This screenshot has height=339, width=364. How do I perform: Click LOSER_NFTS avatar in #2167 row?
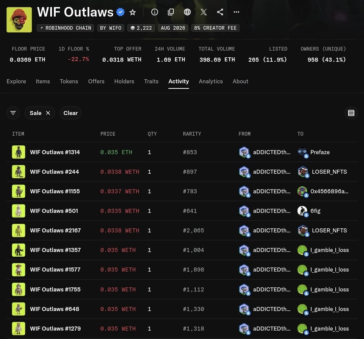[303, 231]
